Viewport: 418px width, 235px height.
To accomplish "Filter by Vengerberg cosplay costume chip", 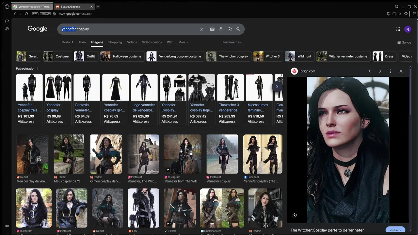I will click(x=175, y=56).
